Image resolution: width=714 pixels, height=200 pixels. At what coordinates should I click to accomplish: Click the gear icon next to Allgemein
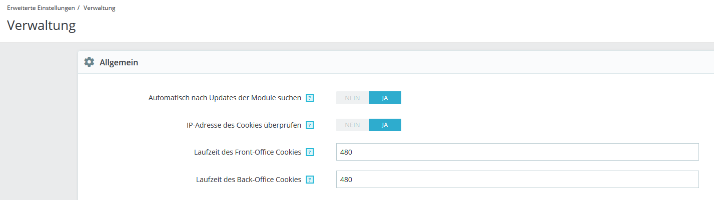(89, 62)
